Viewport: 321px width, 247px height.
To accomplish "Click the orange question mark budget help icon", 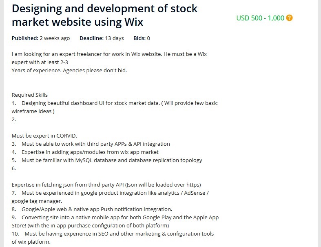I will pyautogui.click(x=290, y=18).
